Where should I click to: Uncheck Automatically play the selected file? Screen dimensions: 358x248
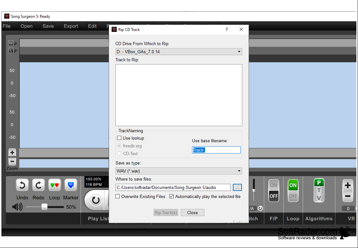pyautogui.click(x=171, y=196)
